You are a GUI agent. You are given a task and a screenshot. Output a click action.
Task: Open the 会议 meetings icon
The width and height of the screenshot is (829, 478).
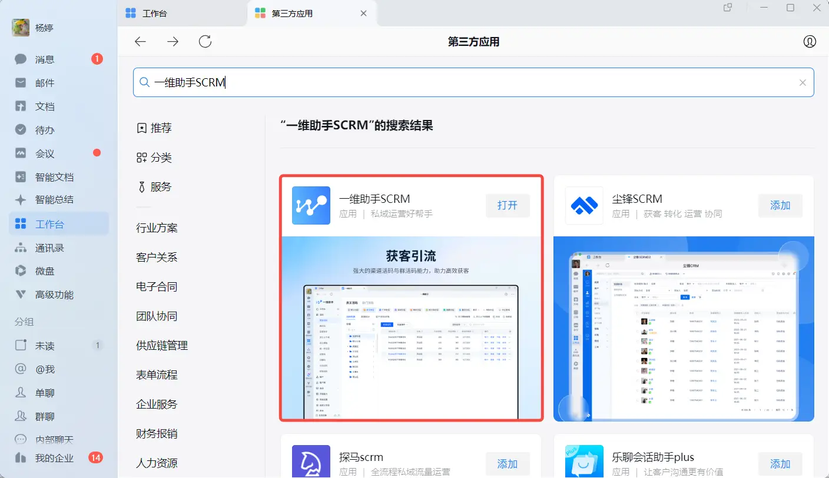[x=21, y=153]
